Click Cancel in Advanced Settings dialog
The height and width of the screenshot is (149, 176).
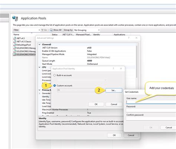tap(131, 135)
